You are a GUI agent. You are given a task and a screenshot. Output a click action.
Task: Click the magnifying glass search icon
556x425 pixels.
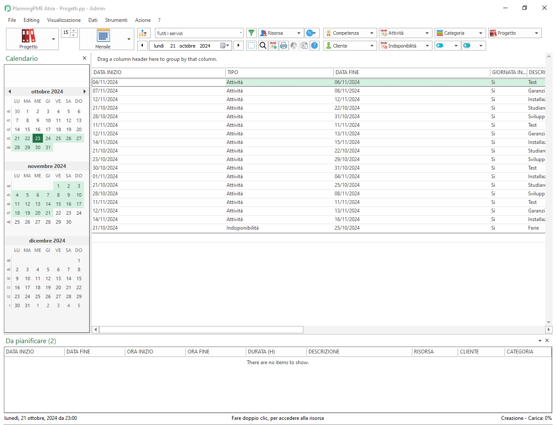tap(263, 45)
